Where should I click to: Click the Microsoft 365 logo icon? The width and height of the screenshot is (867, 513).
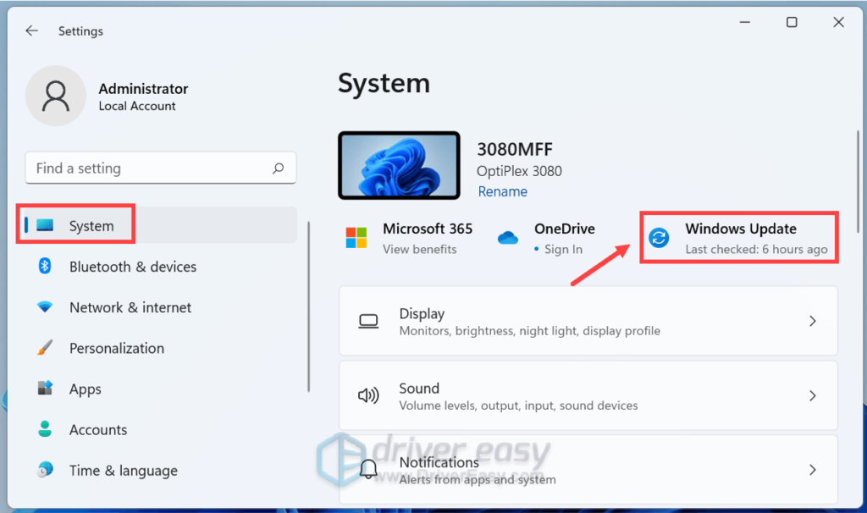point(356,238)
